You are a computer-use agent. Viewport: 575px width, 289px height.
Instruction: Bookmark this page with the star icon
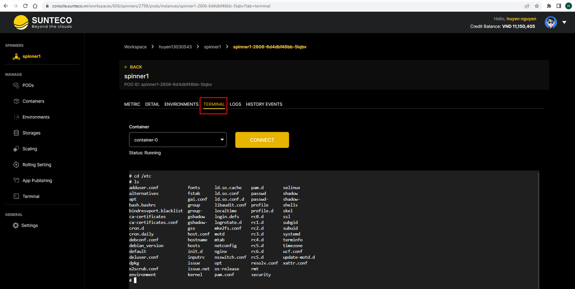point(537,6)
